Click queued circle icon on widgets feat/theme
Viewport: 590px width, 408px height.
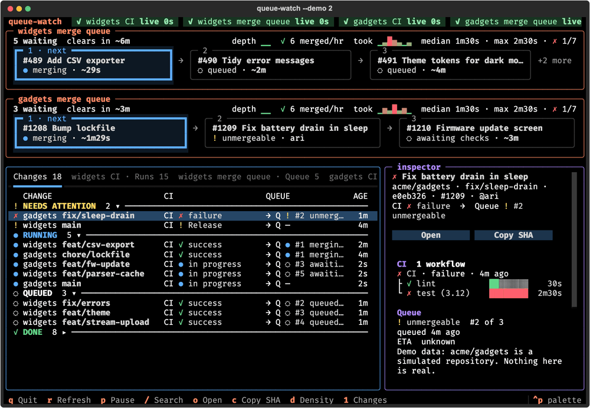coord(15,313)
